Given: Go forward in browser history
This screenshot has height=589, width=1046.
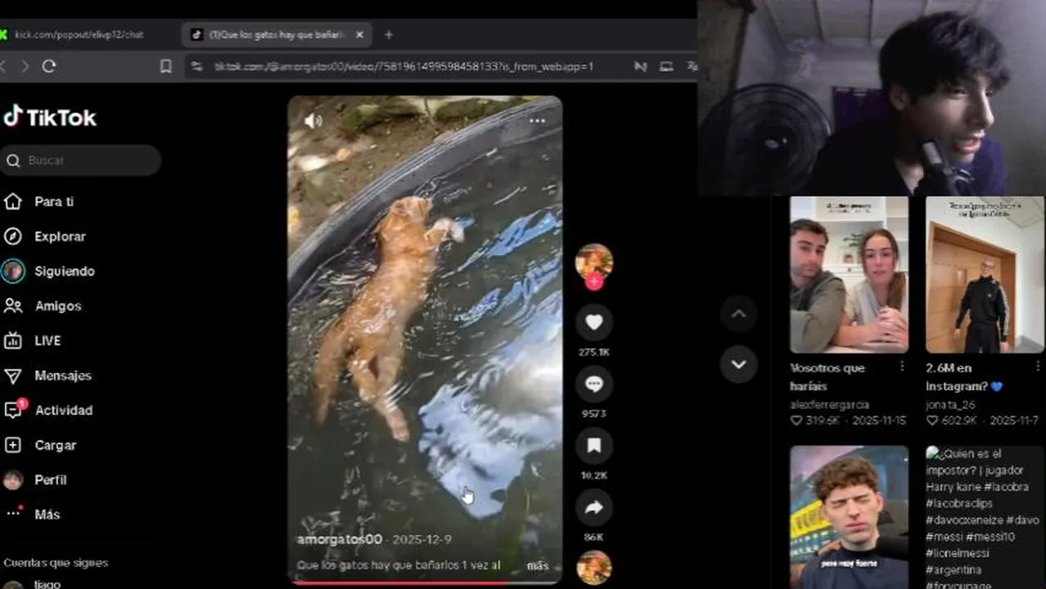Looking at the screenshot, I should [x=25, y=66].
